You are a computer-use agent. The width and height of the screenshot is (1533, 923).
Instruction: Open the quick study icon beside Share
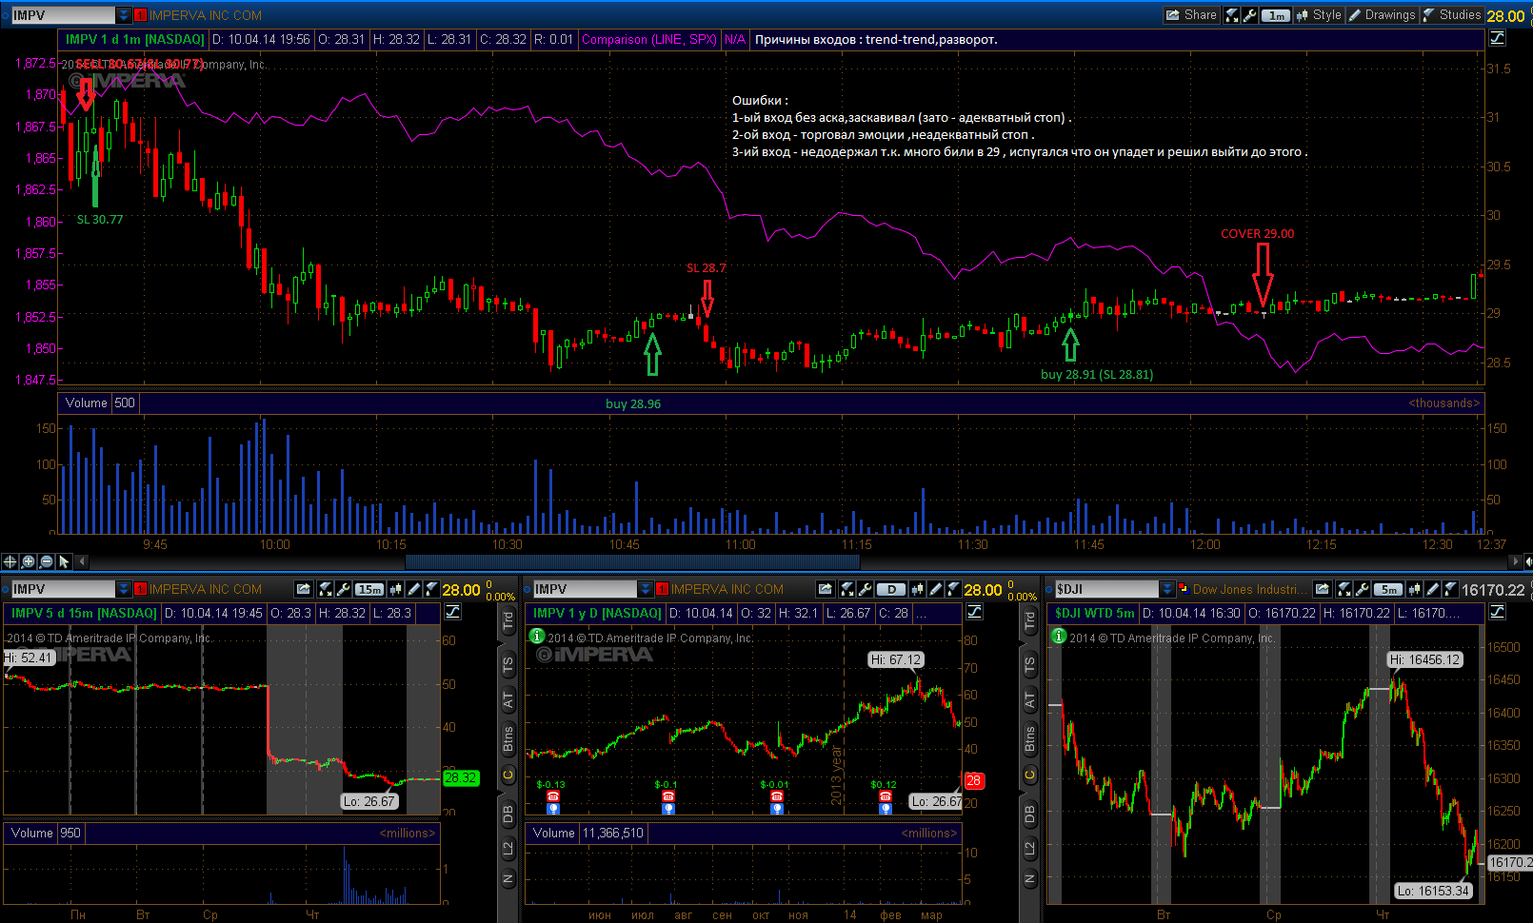click(x=1232, y=15)
